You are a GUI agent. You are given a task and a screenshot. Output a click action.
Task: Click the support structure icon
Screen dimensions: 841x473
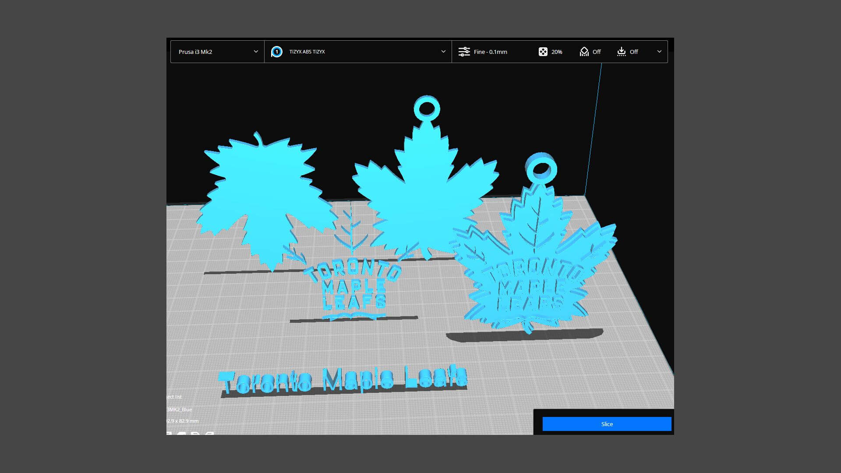(x=584, y=52)
